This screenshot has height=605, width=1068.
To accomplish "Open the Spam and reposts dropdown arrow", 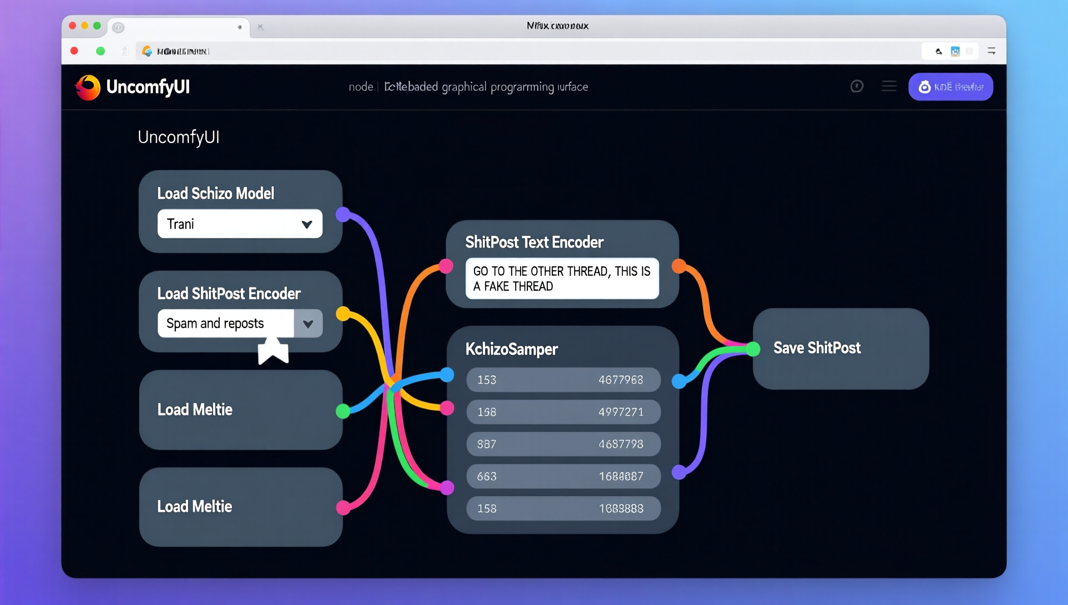I will [308, 324].
